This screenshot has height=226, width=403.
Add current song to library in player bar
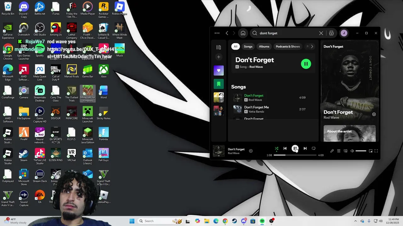tap(251, 151)
